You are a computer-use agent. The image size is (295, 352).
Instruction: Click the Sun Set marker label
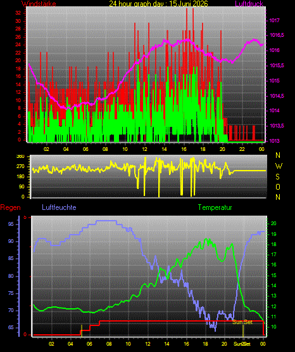(242, 322)
